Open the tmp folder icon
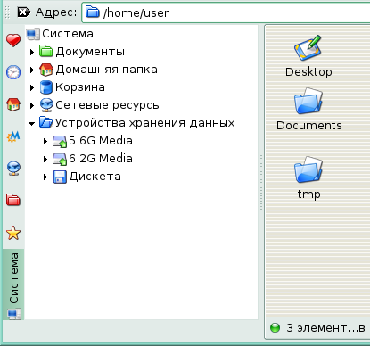This screenshot has height=346, width=370. (x=308, y=169)
